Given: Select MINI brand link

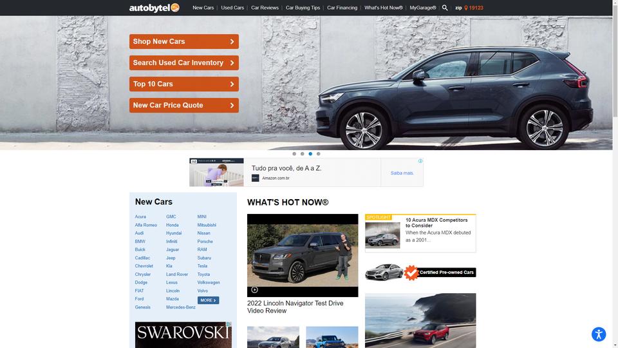Looking at the screenshot, I should point(201,217).
